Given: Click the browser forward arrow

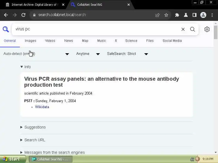Looking at the screenshot, I should (15, 15).
